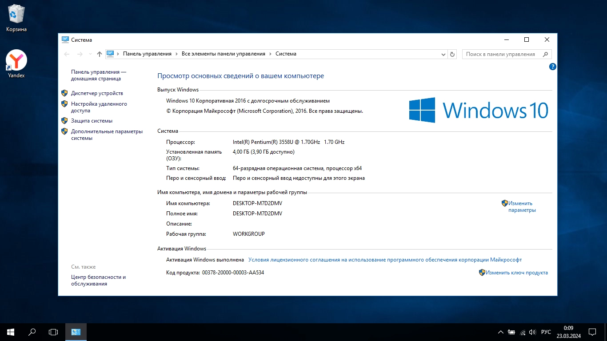Click the 64-разрядная операционная система text

(297, 168)
